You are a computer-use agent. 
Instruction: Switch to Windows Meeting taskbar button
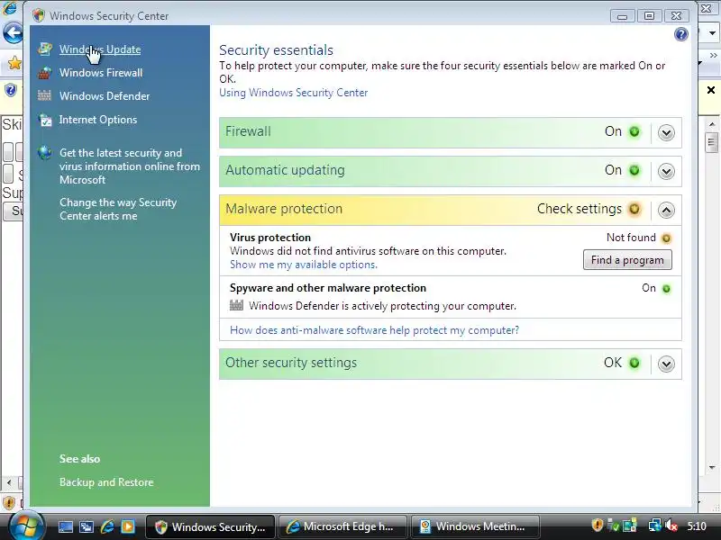475,526
